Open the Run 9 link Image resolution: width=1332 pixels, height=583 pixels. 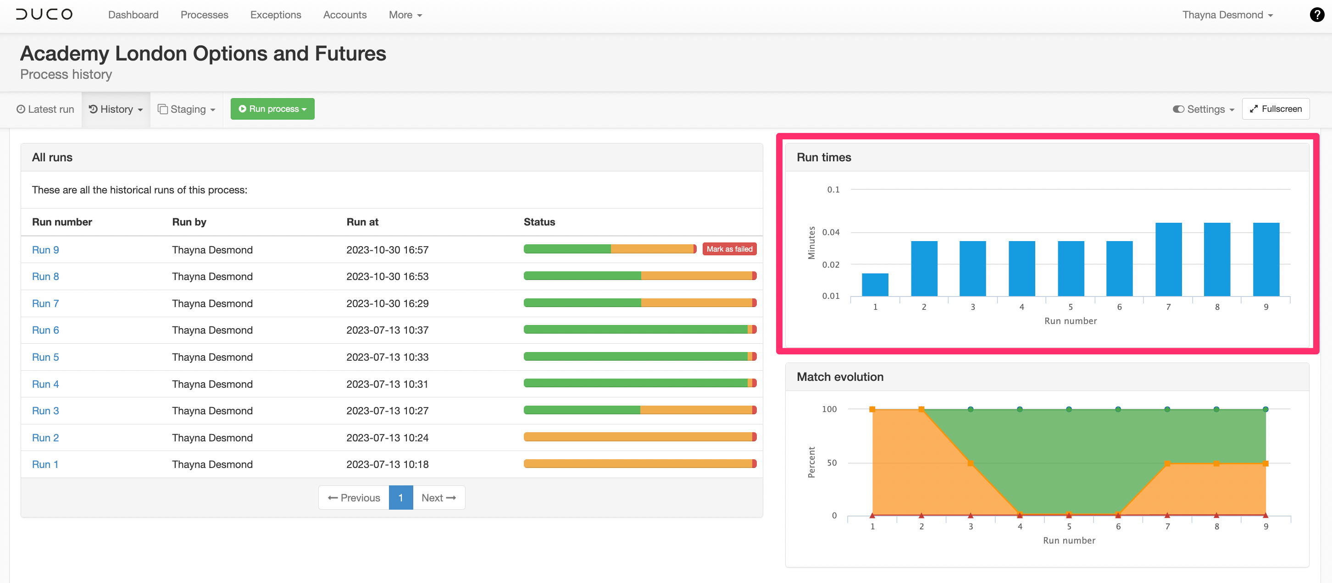pos(45,250)
